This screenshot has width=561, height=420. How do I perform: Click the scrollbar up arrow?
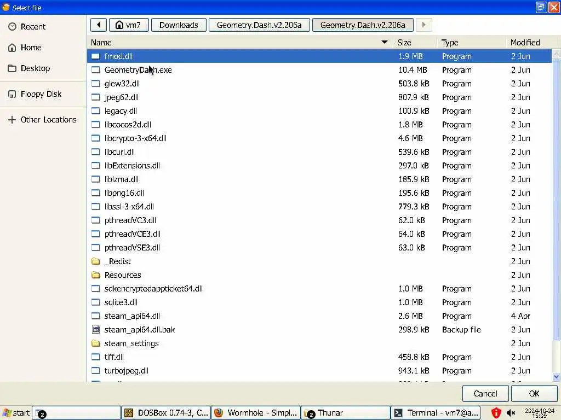[x=556, y=54]
